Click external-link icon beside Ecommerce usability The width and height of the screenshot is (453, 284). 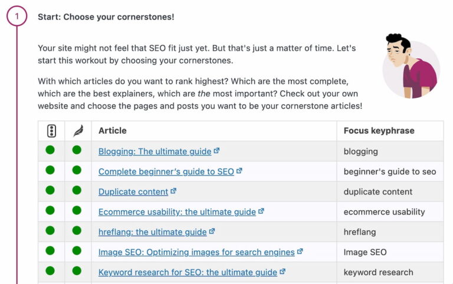[261, 211]
